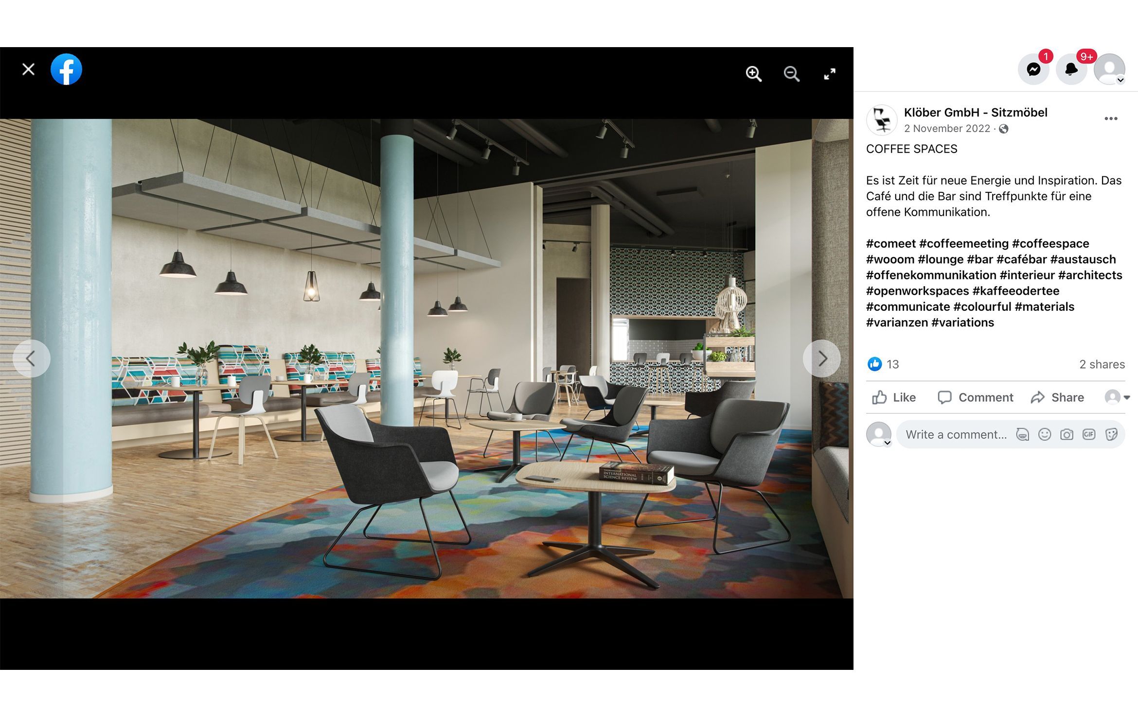Attach a photo using the camera icon
The image size is (1138, 717).
1067,434
